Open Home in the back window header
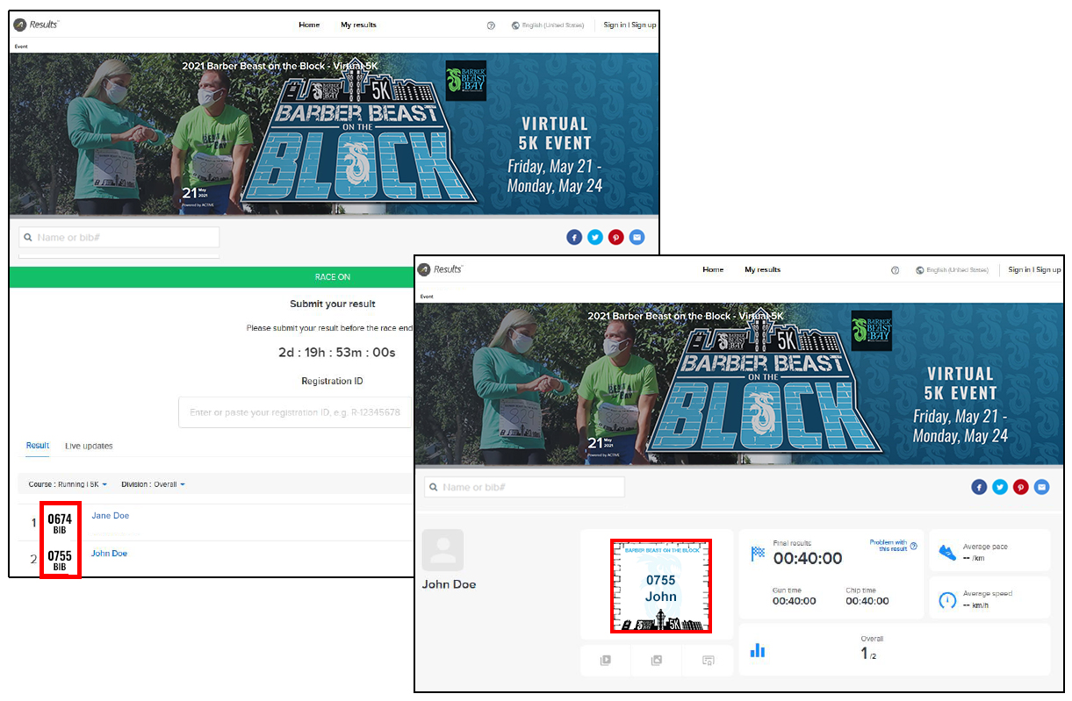This screenshot has width=1072, height=701. pyautogui.click(x=309, y=25)
